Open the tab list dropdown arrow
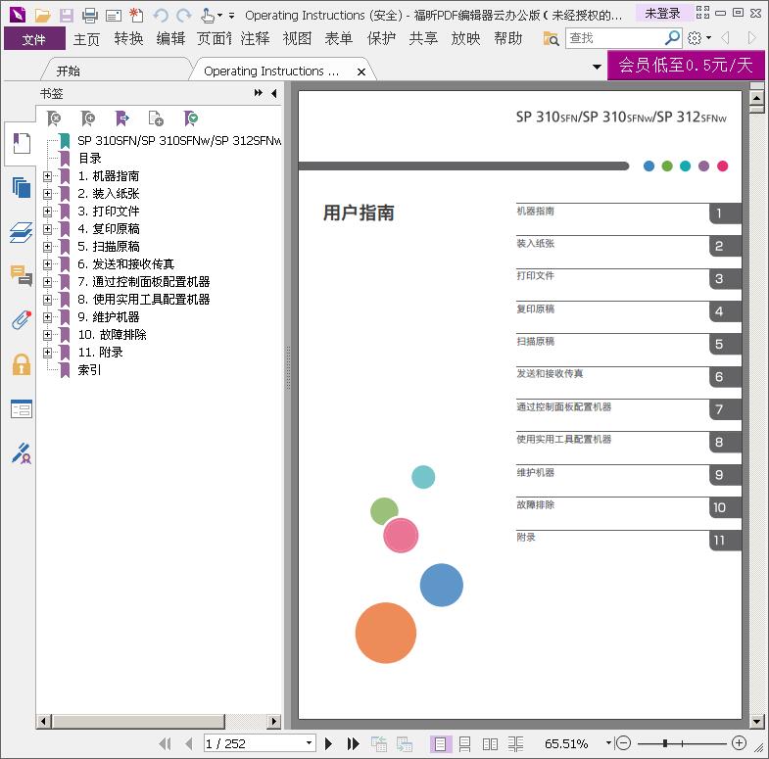769x759 pixels. tap(597, 67)
